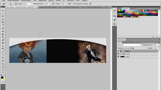The image size is (161, 90).
Task: Select the Shape tool
Action: click(x=3, y=60)
